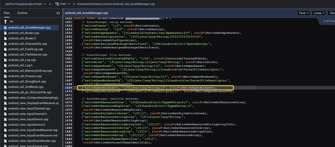Click file icon of android_view_InputEventReceiver.md
This screenshot has height=147, width=335.
(5, 136)
